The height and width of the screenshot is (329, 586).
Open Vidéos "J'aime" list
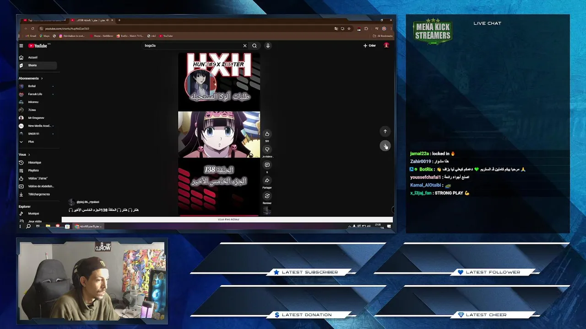pyautogui.click(x=38, y=178)
